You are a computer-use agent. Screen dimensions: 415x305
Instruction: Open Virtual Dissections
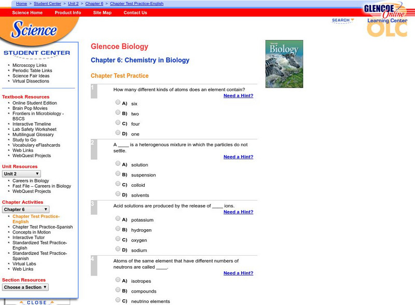(x=31, y=81)
